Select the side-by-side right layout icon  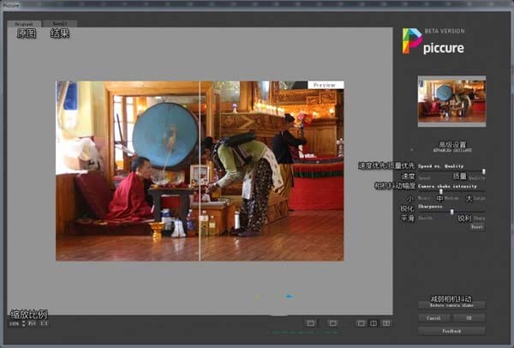click(x=386, y=323)
